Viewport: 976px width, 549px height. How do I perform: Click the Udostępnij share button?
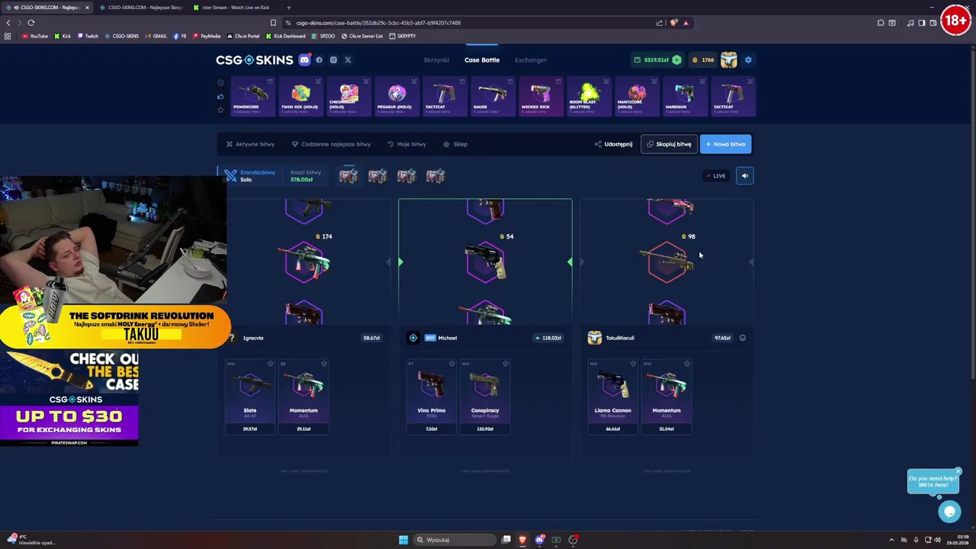pos(614,144)
